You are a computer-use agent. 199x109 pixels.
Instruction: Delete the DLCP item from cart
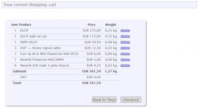(x=125, y=30)
